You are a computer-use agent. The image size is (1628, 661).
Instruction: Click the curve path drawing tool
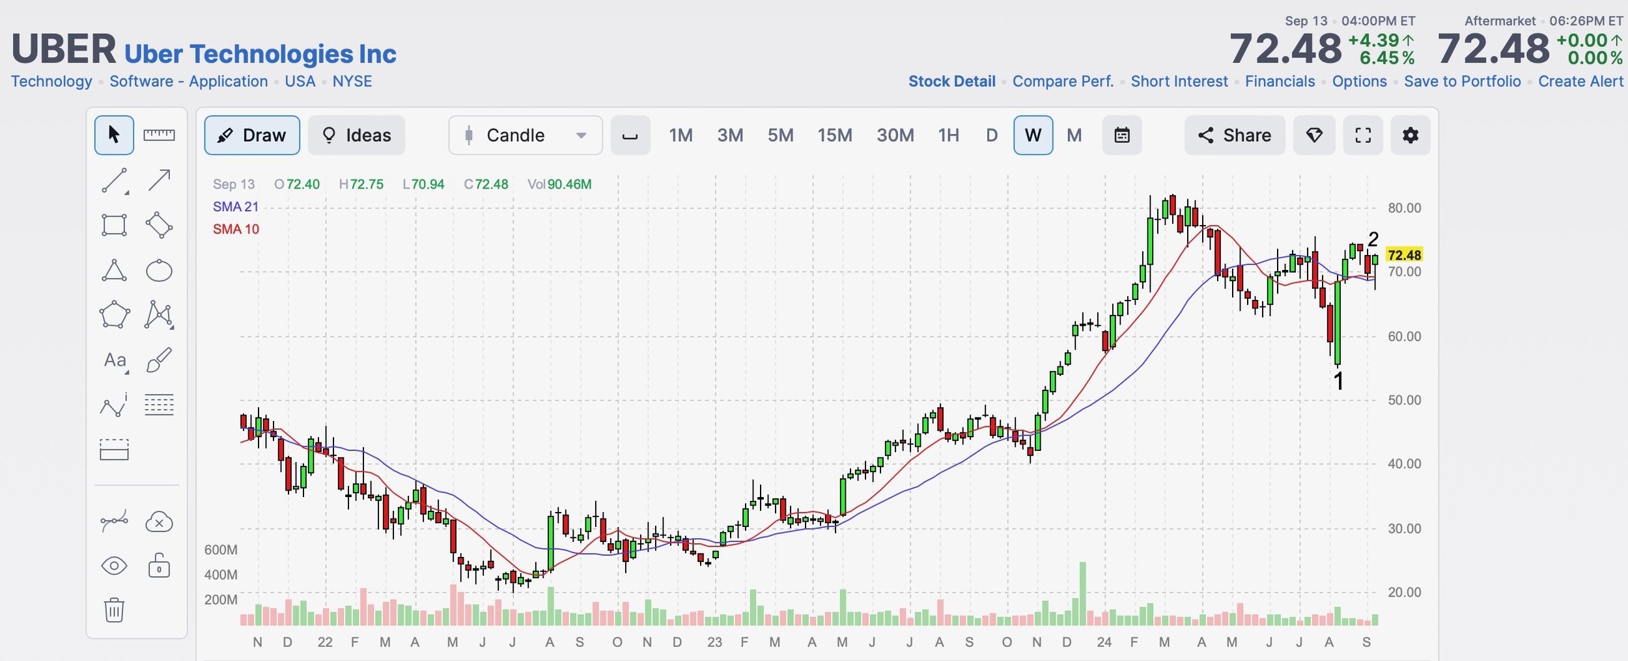[x=114, y=521]
